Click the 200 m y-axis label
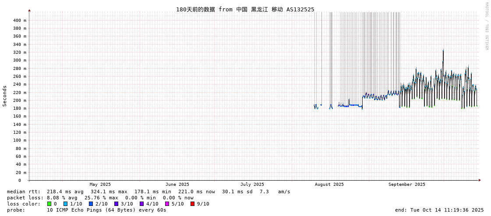 coord(19,101)
